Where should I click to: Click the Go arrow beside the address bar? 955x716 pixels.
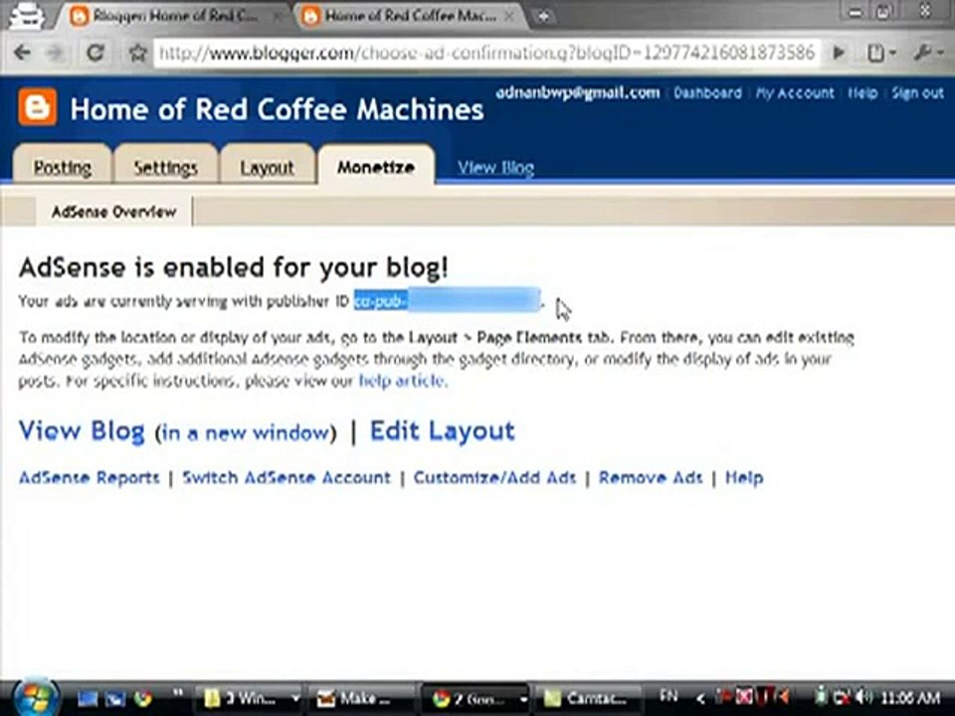pyautogui.click(x=839, y=53)
